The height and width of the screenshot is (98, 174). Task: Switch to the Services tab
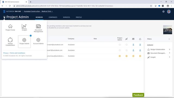[x=66, y=17]
